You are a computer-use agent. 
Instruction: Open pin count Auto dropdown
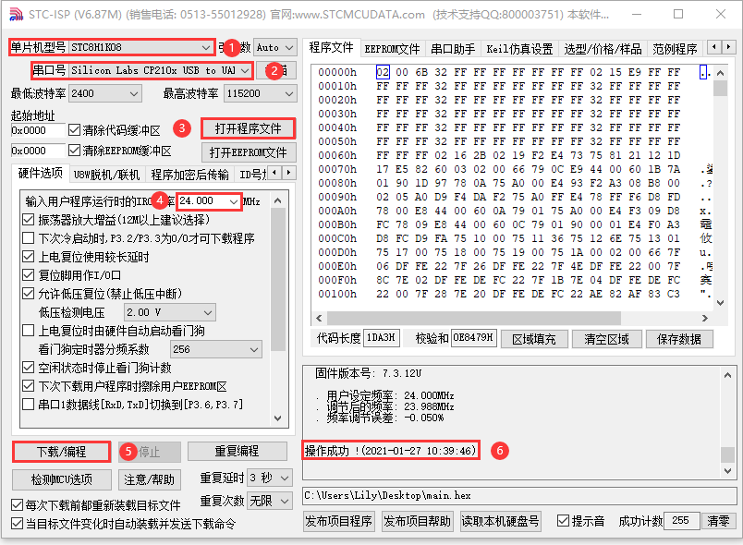point(274,47)
